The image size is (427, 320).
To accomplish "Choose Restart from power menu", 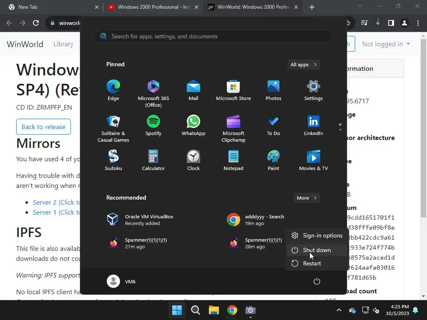I will [x=317, y=263].
